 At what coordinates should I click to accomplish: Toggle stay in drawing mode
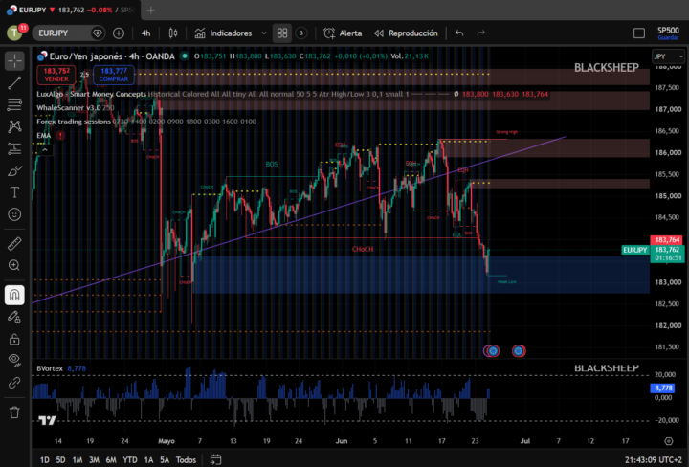pos(14,317)
